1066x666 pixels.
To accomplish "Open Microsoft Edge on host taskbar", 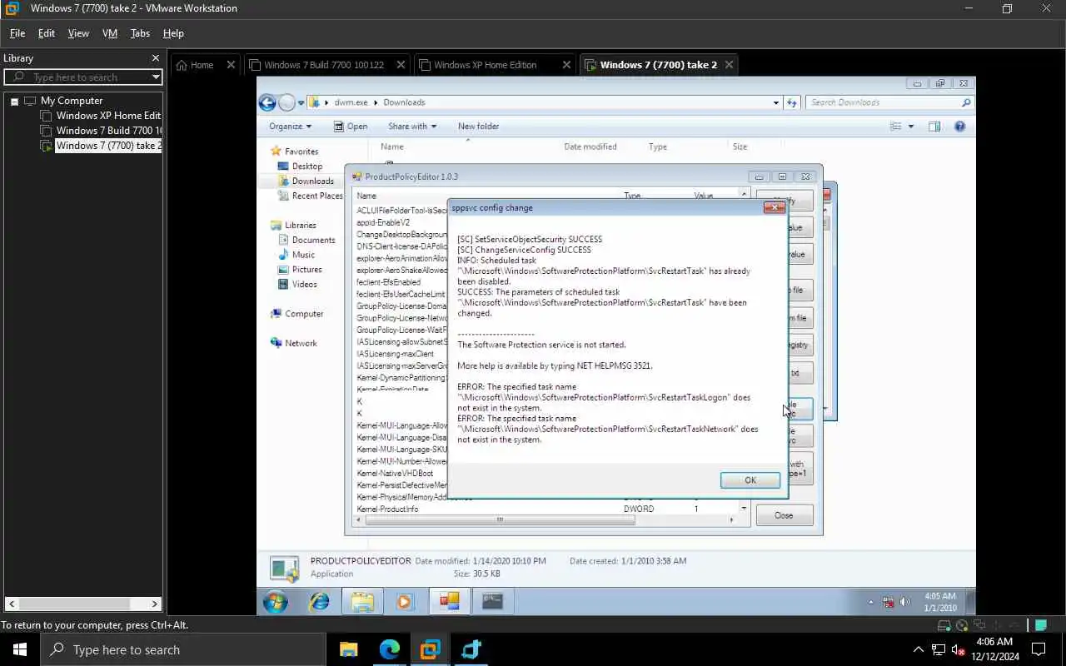I will point(389,649).
